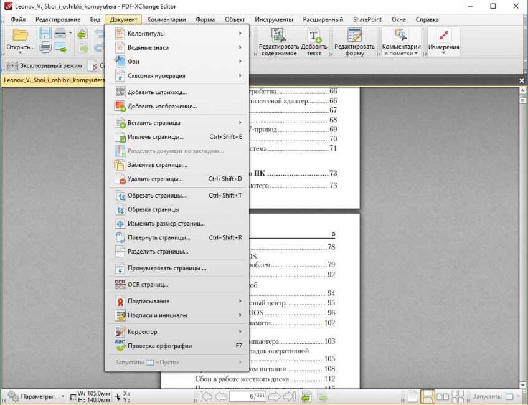This screenshot has height=405, width=528.
Task: Open Комментарии и пометки dropdown
Action: click(x=402, y=41)
